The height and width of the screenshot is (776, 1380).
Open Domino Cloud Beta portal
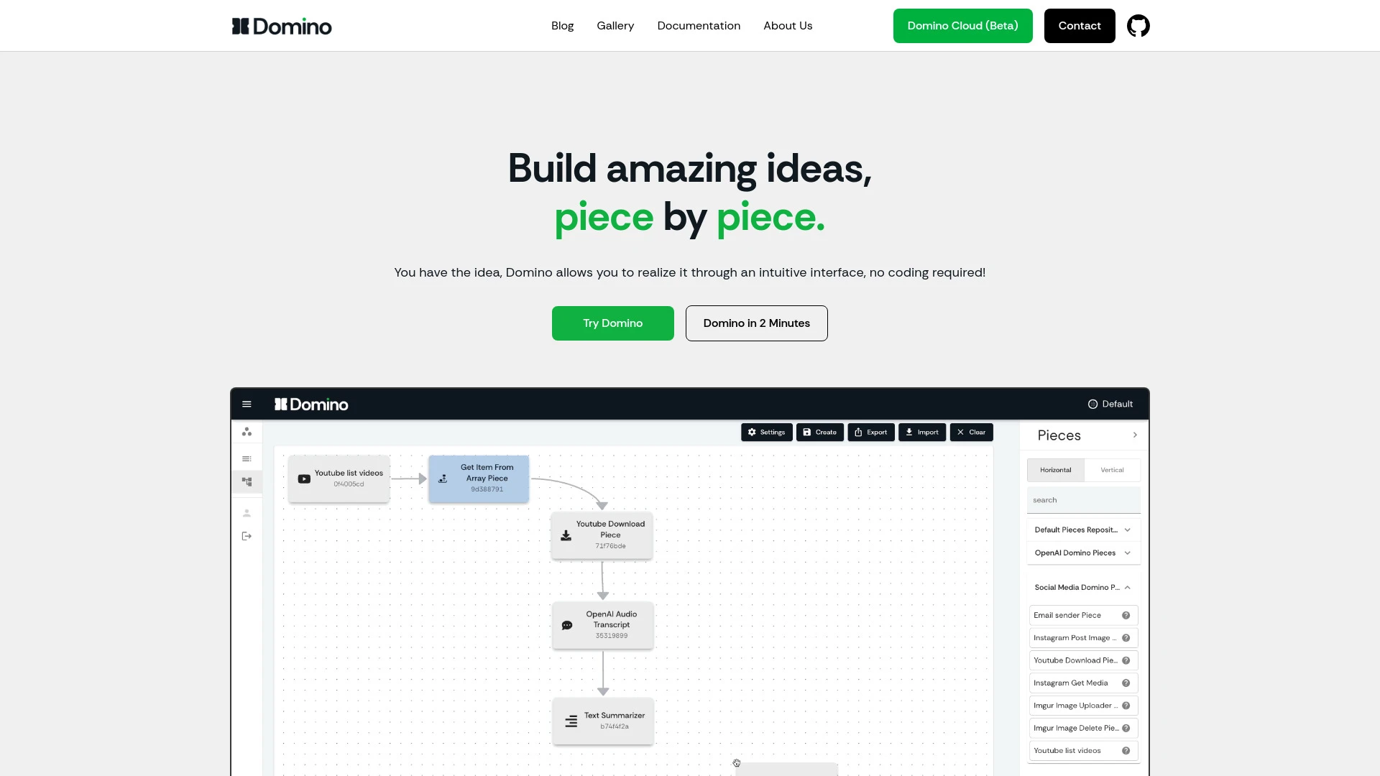962,26
